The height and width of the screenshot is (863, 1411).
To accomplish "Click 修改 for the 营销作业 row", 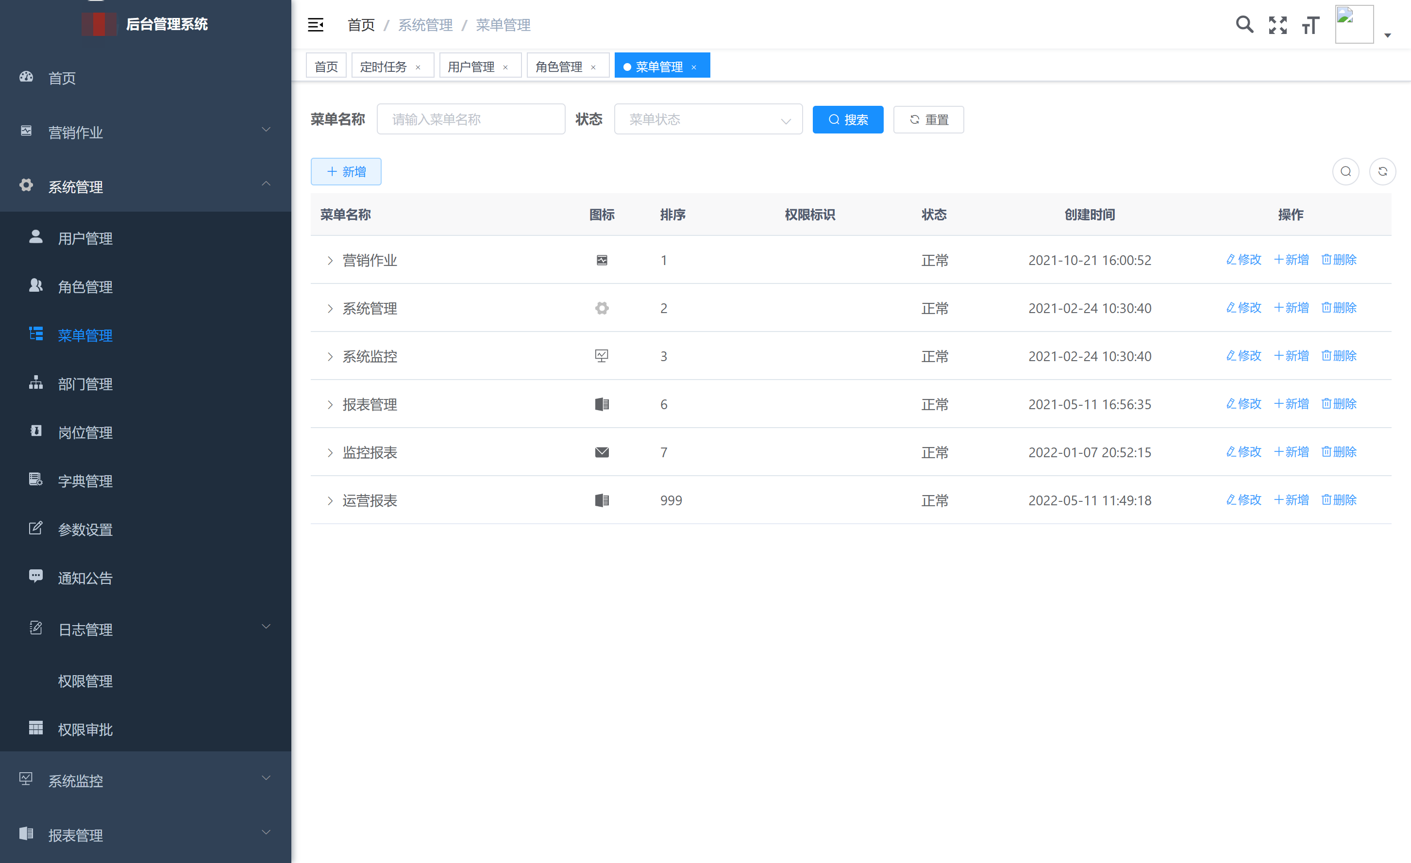I will pos(1243,259).
